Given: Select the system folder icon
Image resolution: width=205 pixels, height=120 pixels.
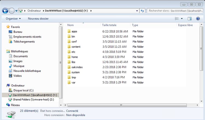Looking at the screenshot, I should click(x=69, y=72).
